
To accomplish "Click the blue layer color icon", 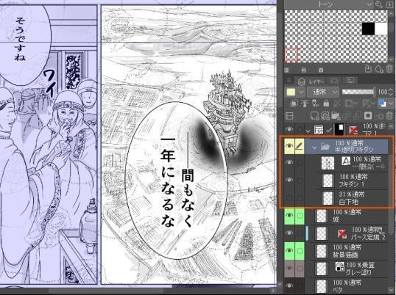I will pyautogui.click(x=382, y=103).
